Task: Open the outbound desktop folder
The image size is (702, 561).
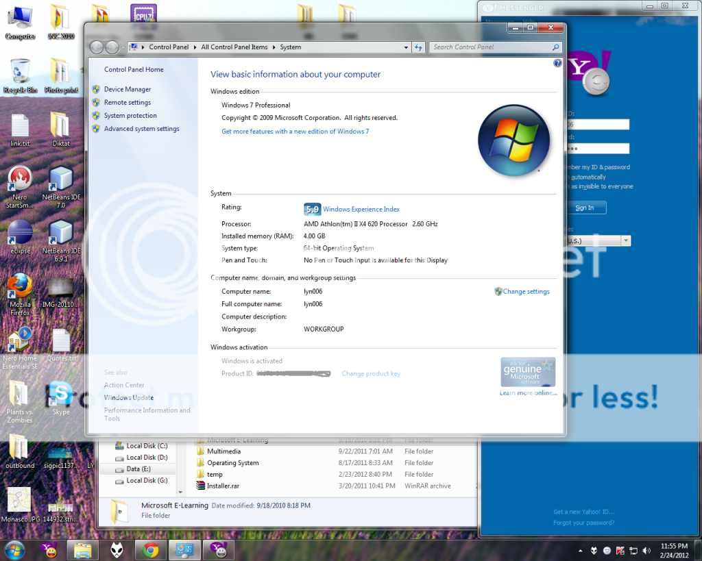Action: coord(20,452)
